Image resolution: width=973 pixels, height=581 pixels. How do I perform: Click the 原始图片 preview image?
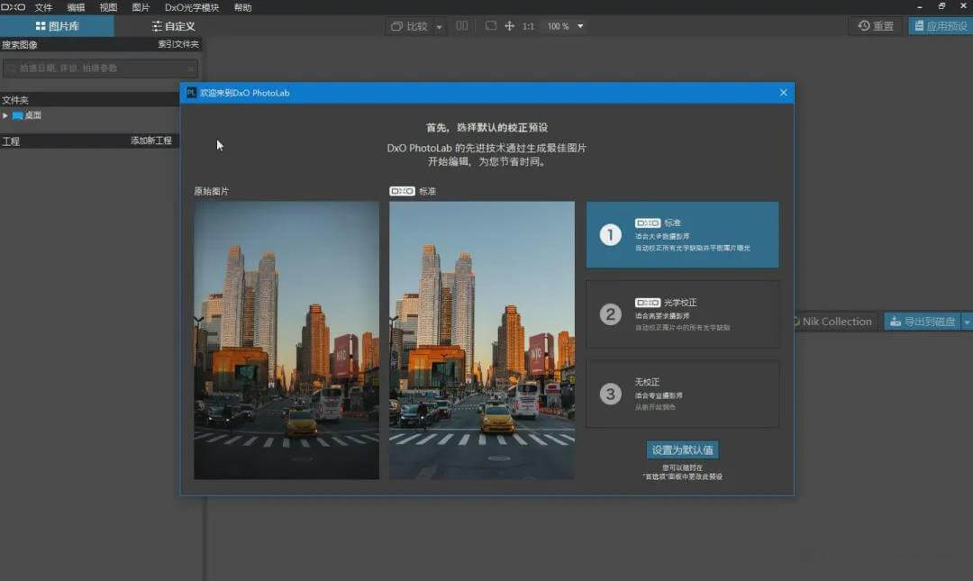286,340
